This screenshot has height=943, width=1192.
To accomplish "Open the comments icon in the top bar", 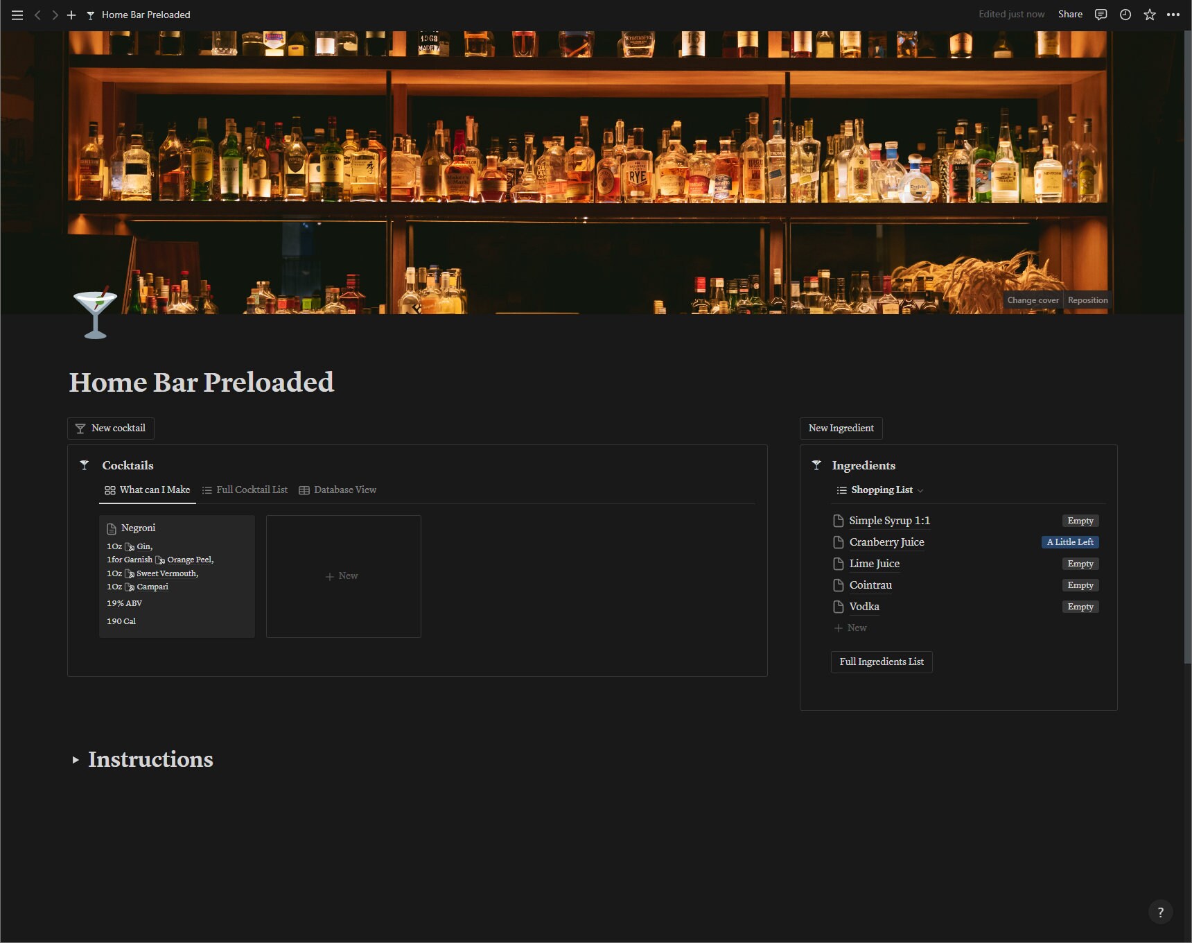I will (1101, 15).
